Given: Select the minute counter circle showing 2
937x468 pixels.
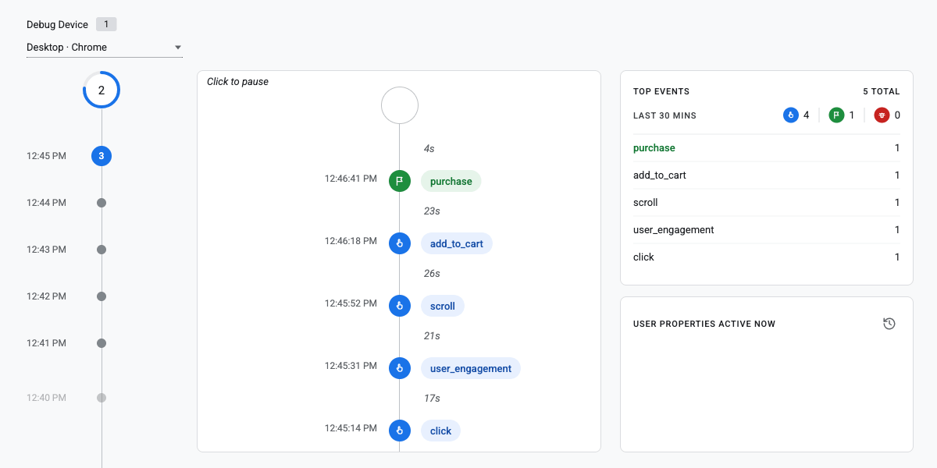Looking at the screenshot, I should tap(102, 90).
